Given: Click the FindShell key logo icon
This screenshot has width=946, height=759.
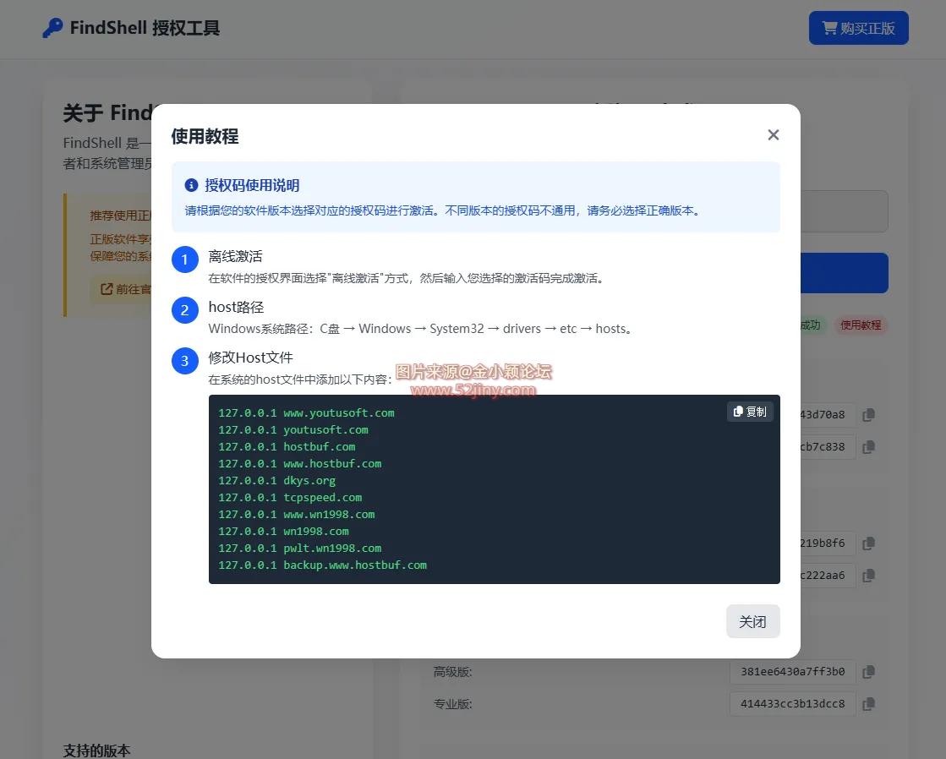Looking at the screenshot, I should click(x=52, y=27).
